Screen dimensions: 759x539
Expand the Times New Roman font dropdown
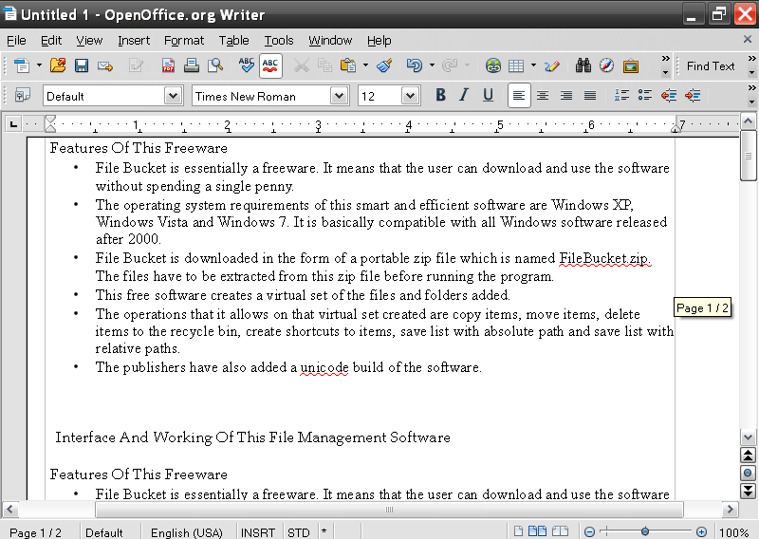pyautogui.click(x=340, y=96)
